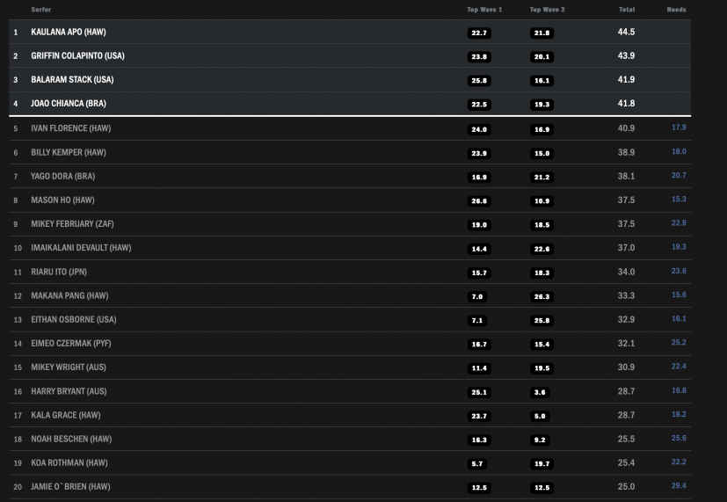
Task: Click Joao Chianca's 19.3 wave score badge
Action: 542,105
